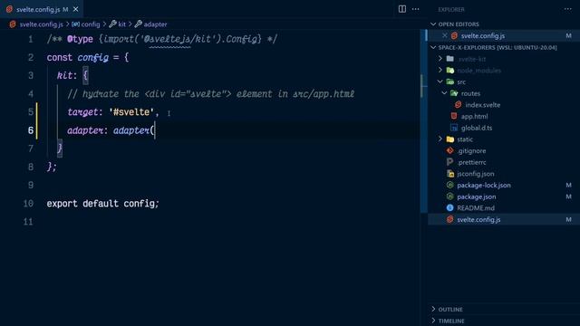This screenshot has height=326, width=580.
Task: Click the .svelte-kit folder icon
Action: coord(450,59)
